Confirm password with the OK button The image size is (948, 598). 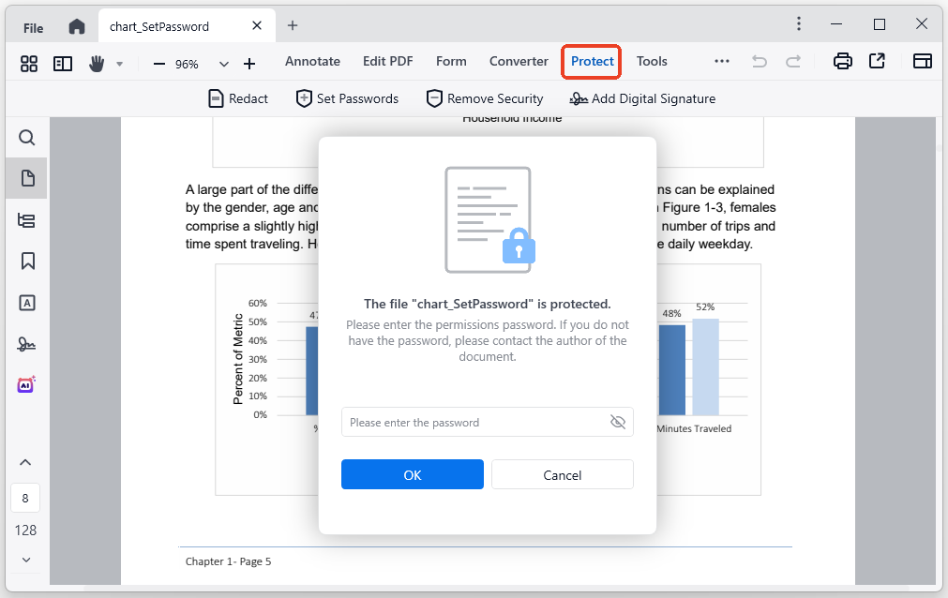click(x=412, y=474)
